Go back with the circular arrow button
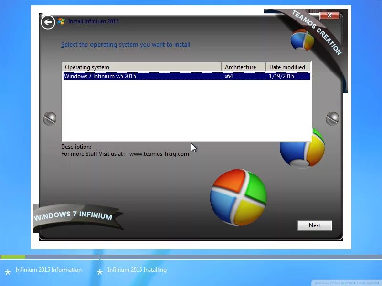This screenshot has width=382, height=286. (48, 22)
